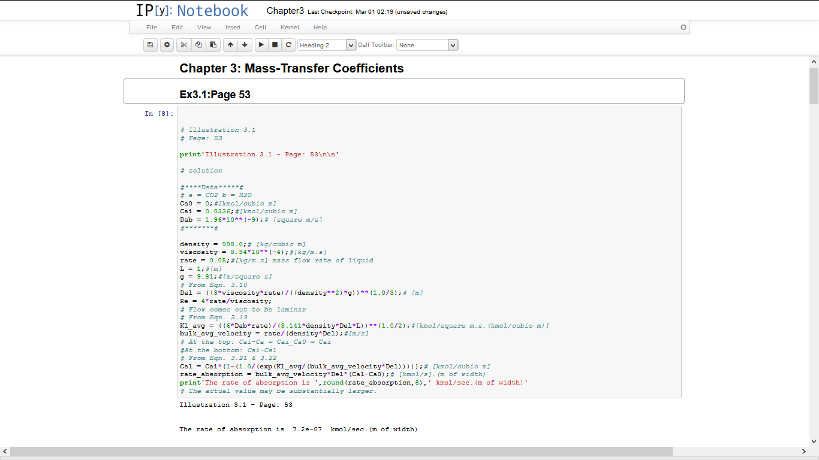819x460 pixels.
Task: Copy the selected cell using the toolbar icon
Action: click(x=198, y=45)
